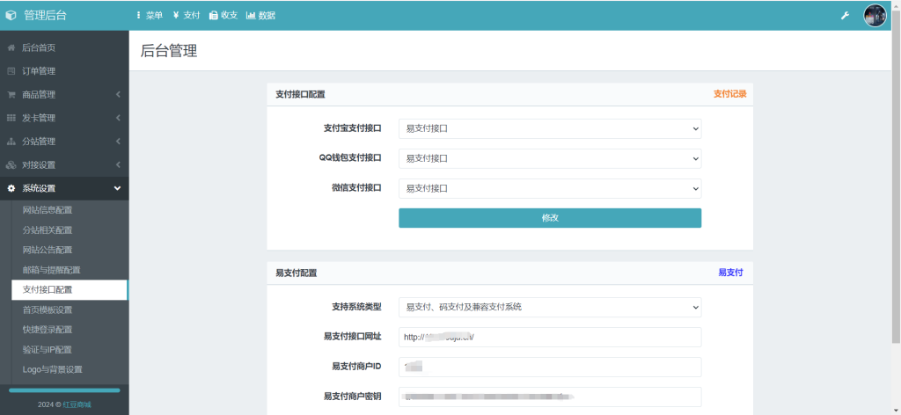Click the link icon beside 对接设置

11,165
